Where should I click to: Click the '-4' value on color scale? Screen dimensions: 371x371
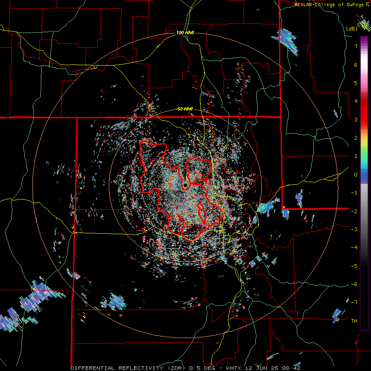(354, 247)
